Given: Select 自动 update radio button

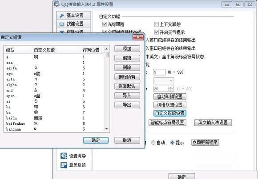Looking at the screenshot, I should pos(153,143).
